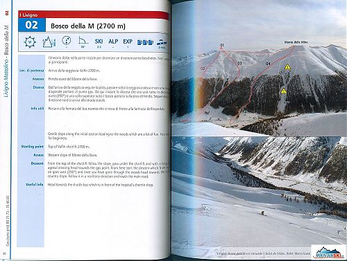Click the Bosco della M title
The image size is (347, 261).
[x=88, y=26]
